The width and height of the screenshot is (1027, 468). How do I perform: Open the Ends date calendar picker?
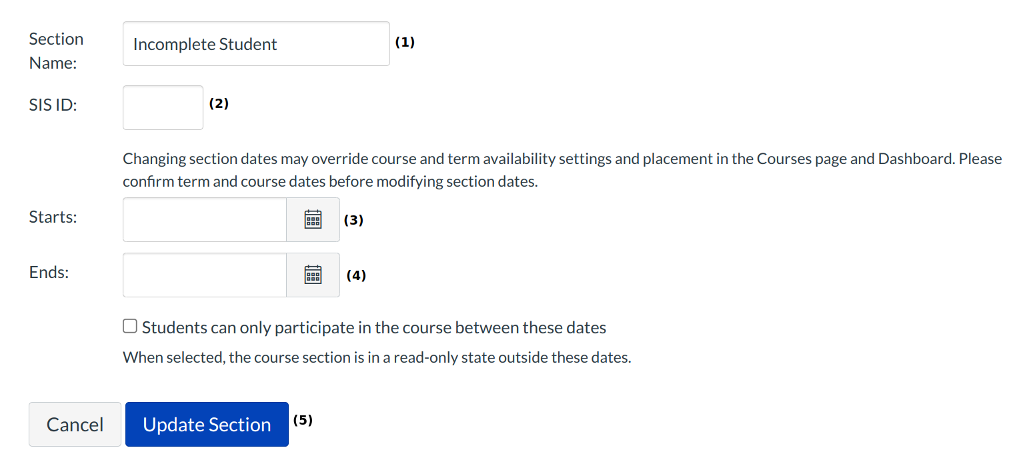pyautogui.click(x=313, y=275)
